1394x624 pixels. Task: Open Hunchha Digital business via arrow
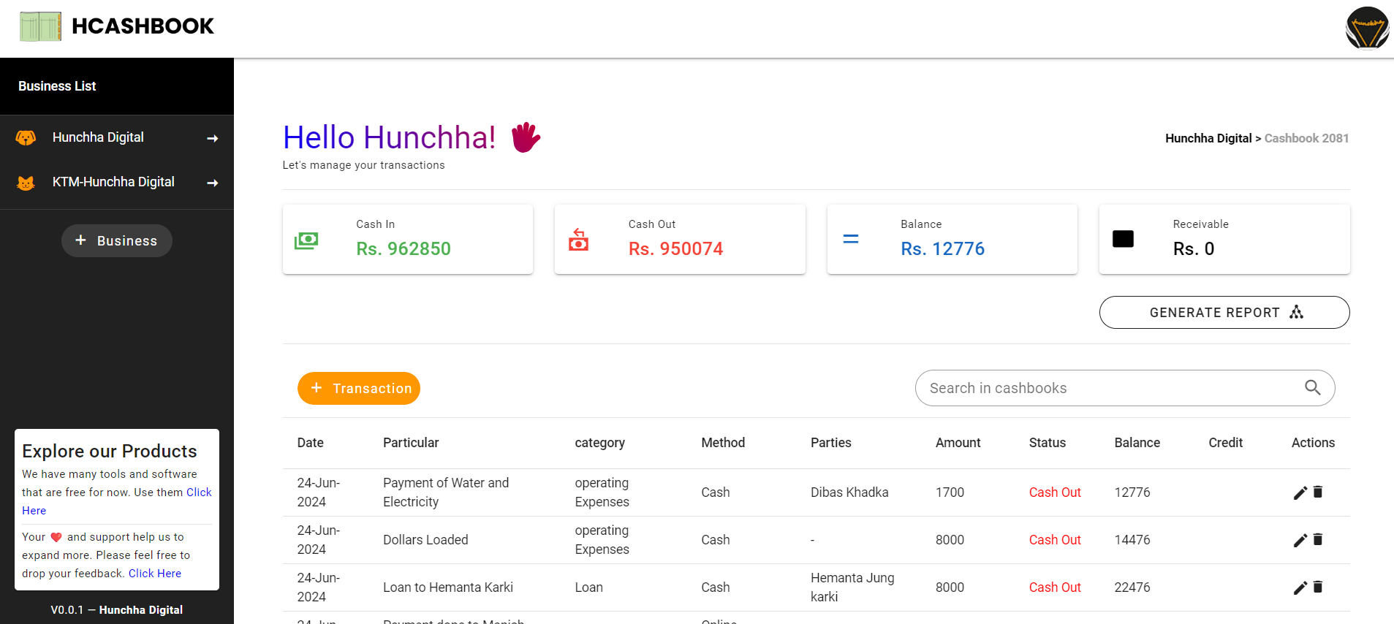click(x=213, y=138)
